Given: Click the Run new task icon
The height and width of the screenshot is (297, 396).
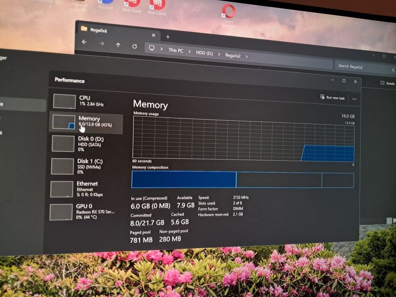Looking at the screenshot, I should click(322, 97).
